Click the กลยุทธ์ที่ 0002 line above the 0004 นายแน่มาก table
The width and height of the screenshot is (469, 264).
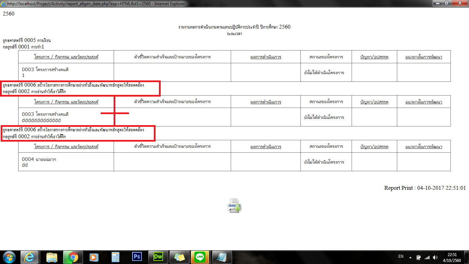[x=34, y=136]
